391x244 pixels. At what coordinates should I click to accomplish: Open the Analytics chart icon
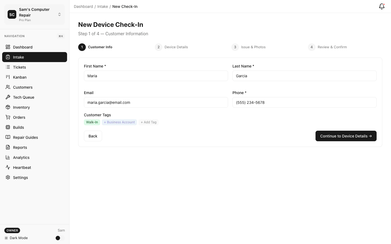(x=8, y=157)
